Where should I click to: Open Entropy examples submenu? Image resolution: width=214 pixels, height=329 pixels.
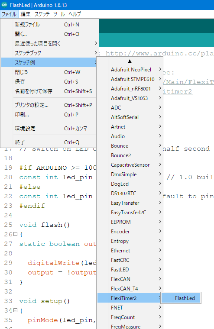[x=130, y=241]
